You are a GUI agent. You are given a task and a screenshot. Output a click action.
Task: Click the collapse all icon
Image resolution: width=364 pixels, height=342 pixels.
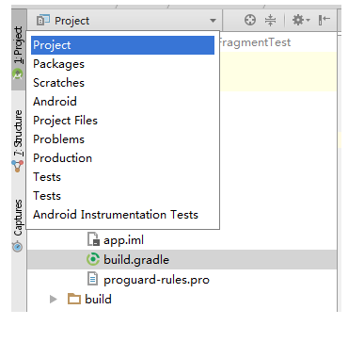coord(270,20)
